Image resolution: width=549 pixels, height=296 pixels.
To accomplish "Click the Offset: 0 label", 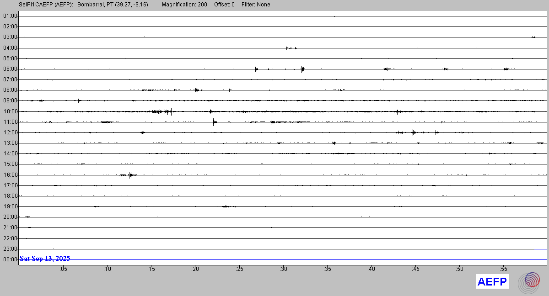I will click(x=224, y=5).
